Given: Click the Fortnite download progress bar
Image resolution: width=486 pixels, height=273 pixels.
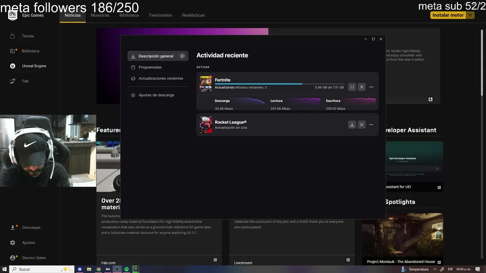Looking at the screenshot, I should pos(279,84).
